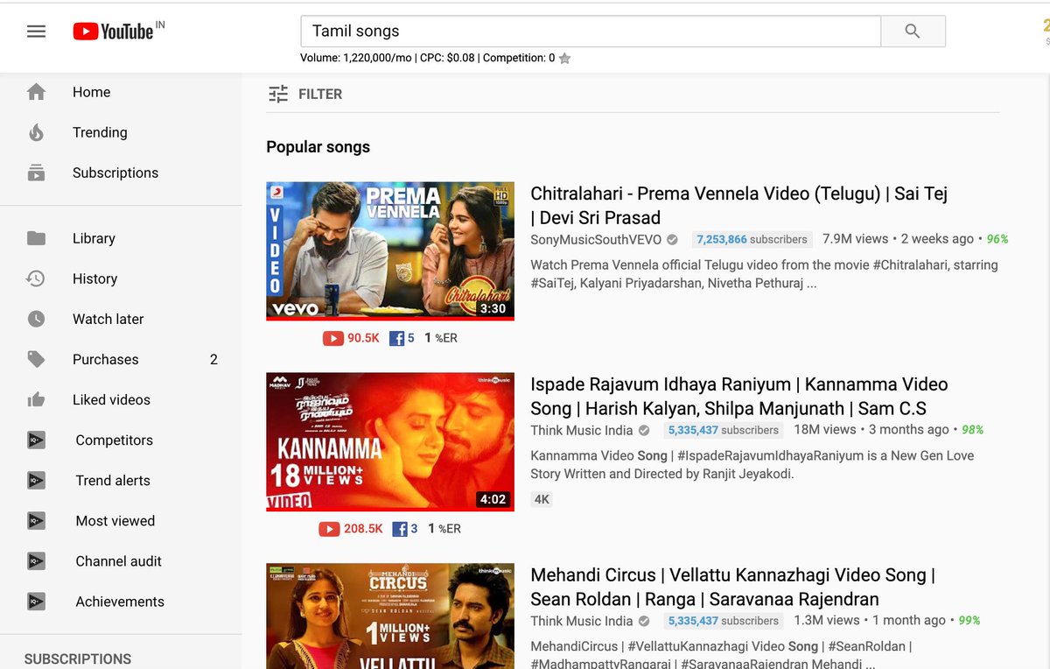1050x669 pixels.
Task: Select the Liked videos thumbs-up icon
Action: (x=36, y=399)
